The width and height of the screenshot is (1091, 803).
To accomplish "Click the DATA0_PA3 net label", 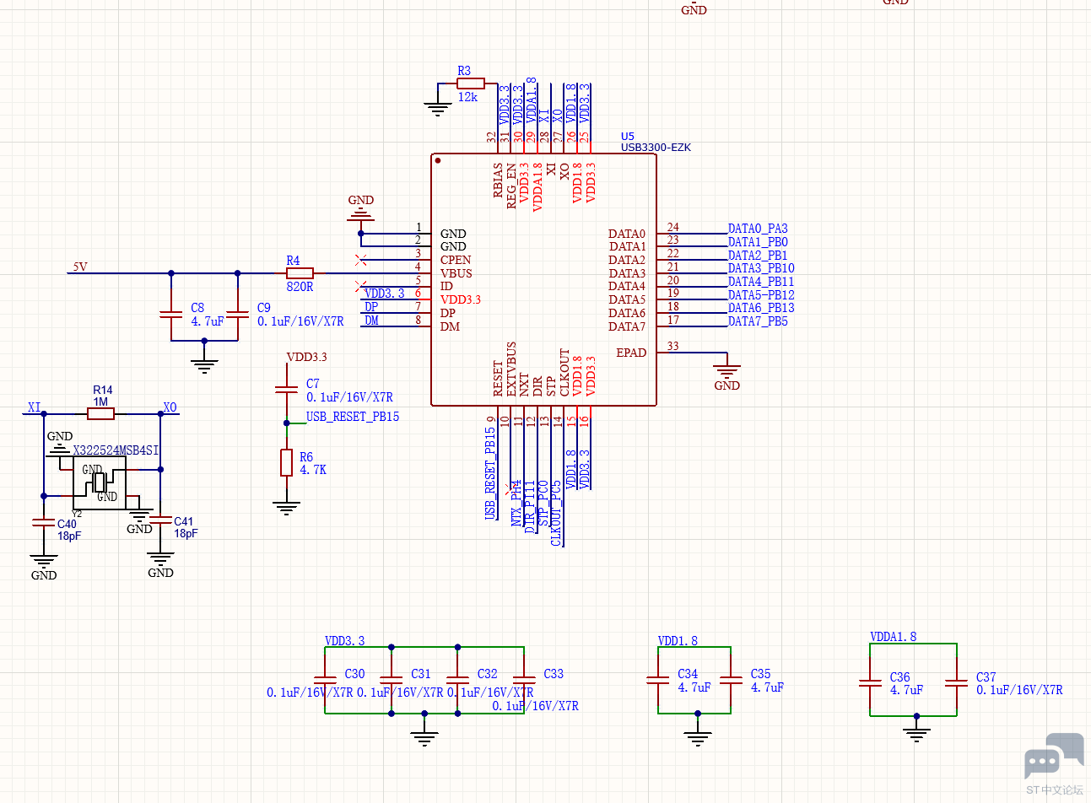I will (758, 229).
